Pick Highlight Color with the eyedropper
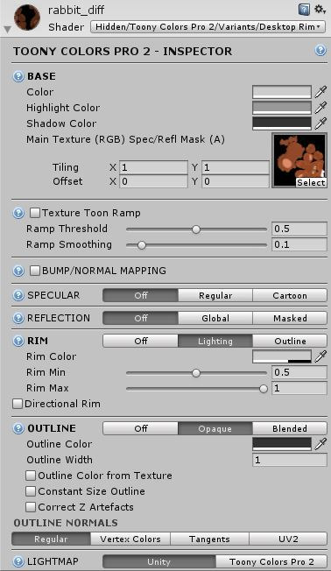Screen dimensions: 331x571 point(320,108)
